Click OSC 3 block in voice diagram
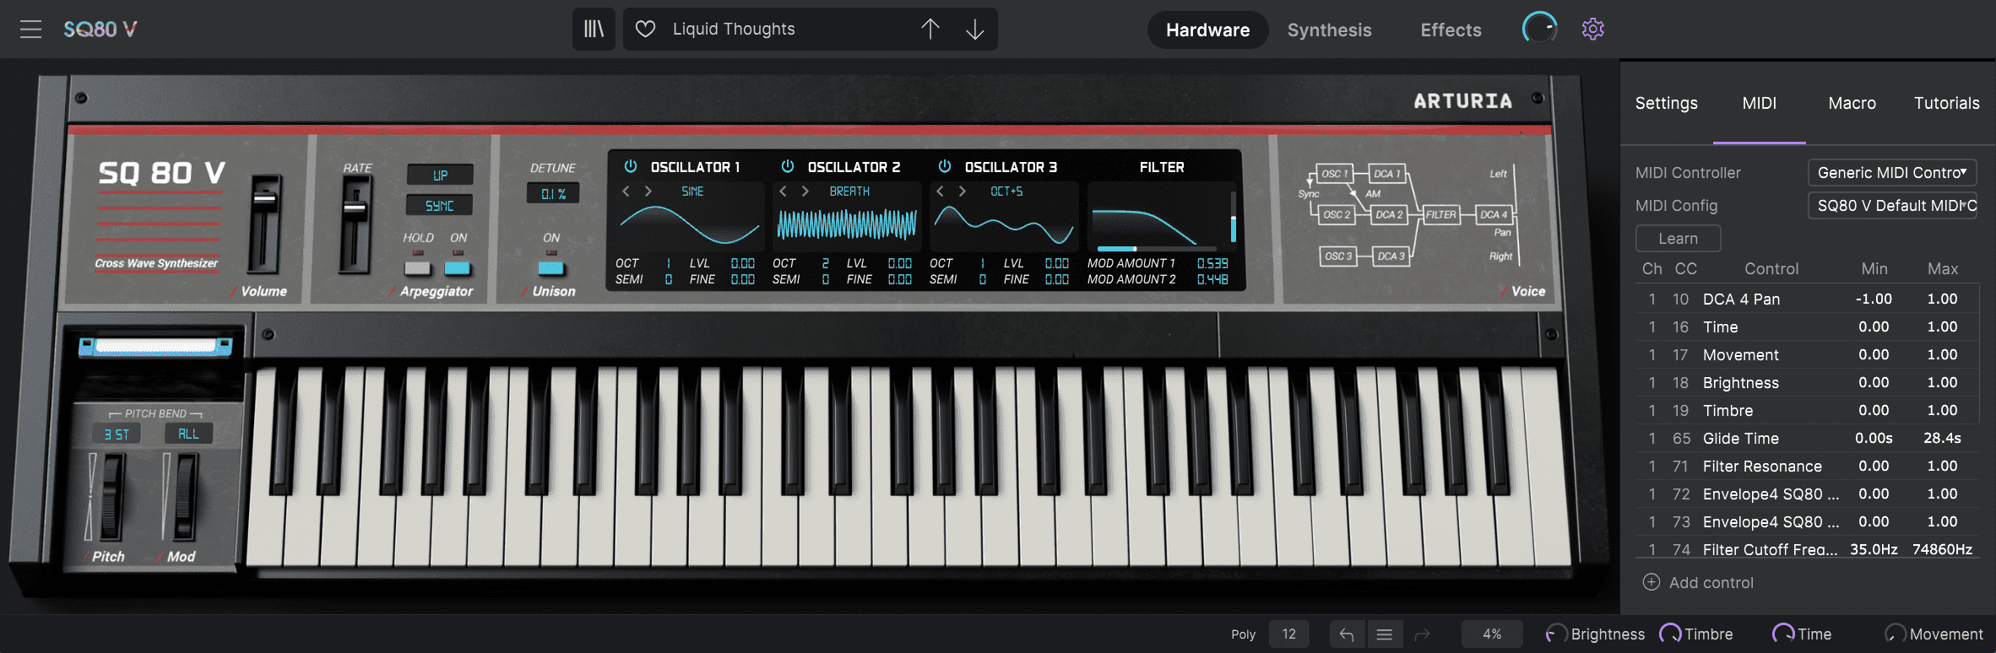The width and height of the screenshot is (1996, 653). 1337,256
